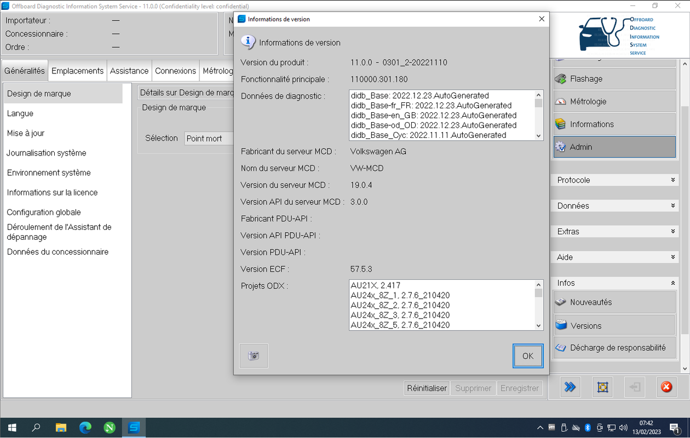This screenshot has width=690, height=438.
Task: Collapse the Infos section
Action: tap(616, 283)
